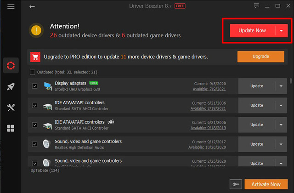294x193 pixels.
Task: Click the Display adapters label
Action: (70, 83)
